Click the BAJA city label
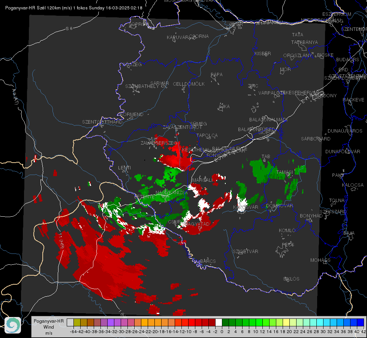 (x=349, y=233)
